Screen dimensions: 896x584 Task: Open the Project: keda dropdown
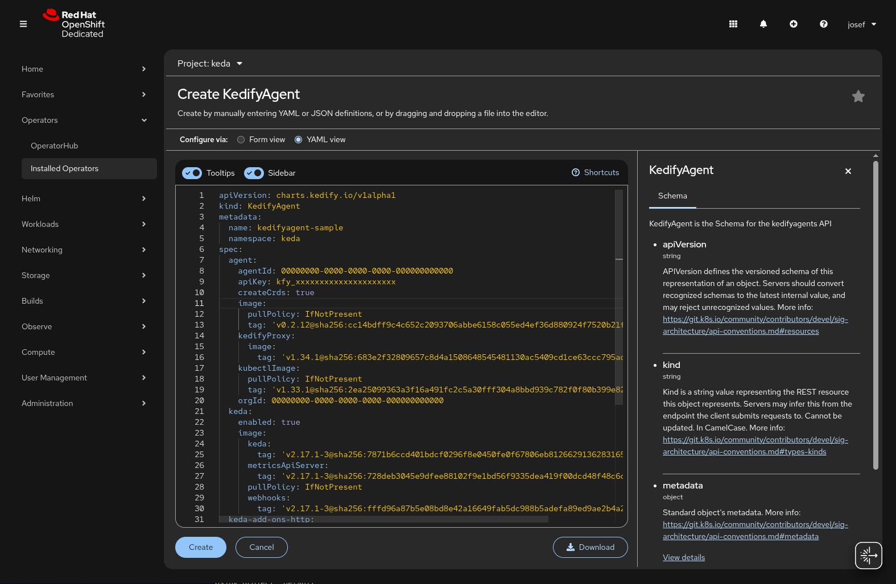pos(210,64)
